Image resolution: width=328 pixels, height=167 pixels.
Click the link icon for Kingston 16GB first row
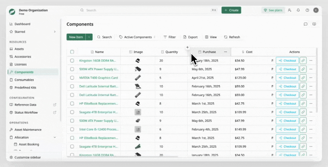tap(303, 60)
